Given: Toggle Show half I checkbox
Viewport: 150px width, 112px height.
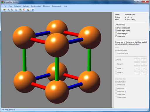Looking at the screenshot, I should (116, 89).
